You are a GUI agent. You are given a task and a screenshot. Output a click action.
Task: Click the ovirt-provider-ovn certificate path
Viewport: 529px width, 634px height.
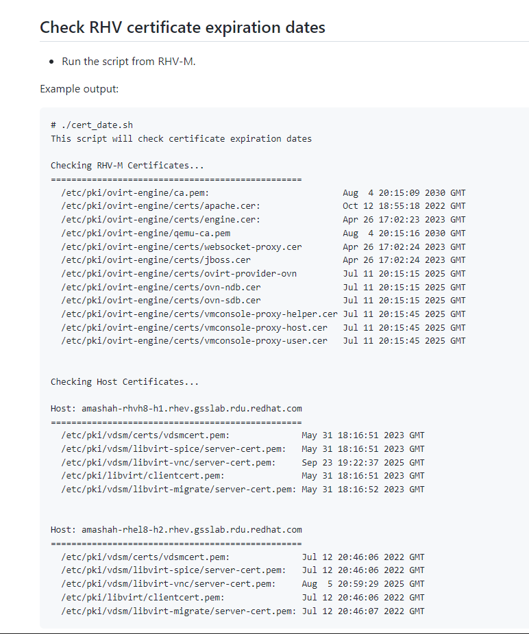point(179,274)
